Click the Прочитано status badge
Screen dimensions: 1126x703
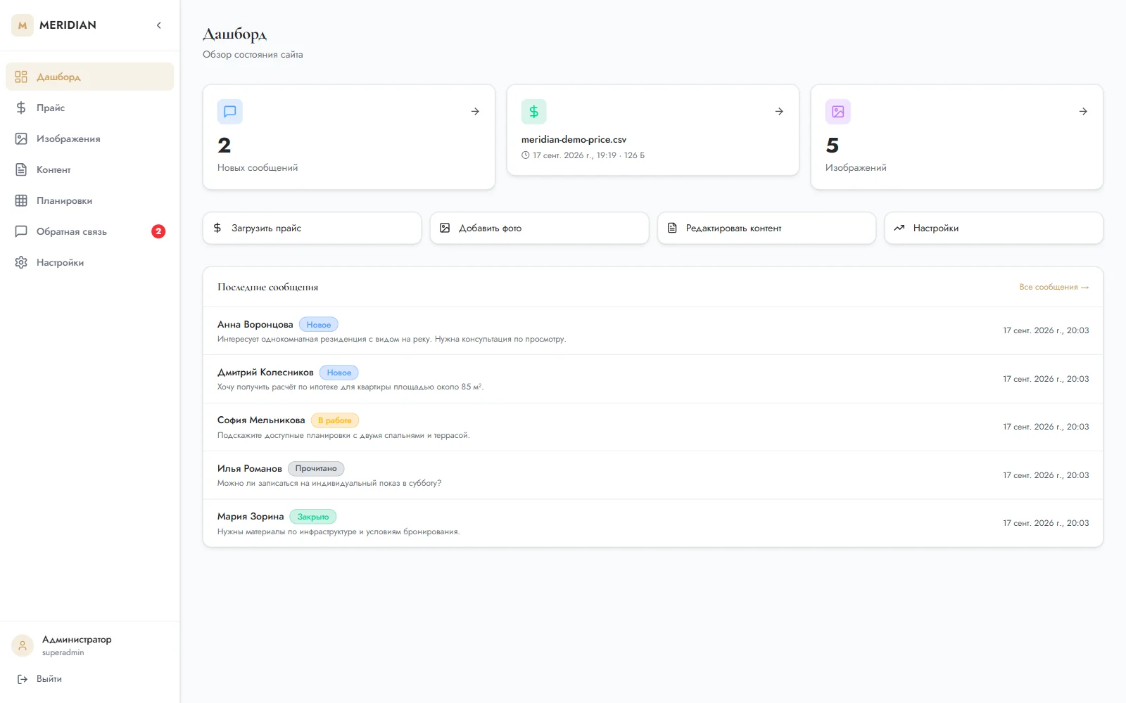[316, 469]
